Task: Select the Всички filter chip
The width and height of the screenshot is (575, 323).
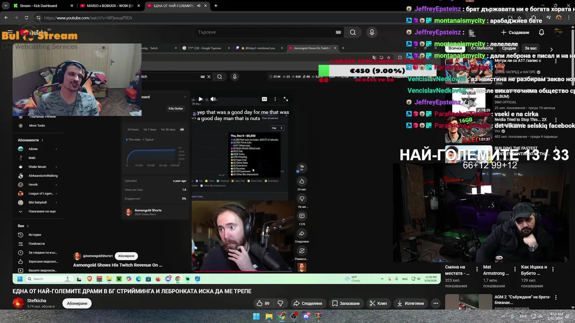Action: (x=455, y=48)
